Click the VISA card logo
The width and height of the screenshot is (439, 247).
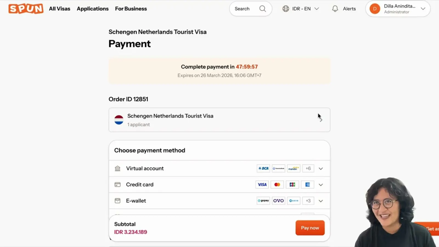click(x=262, y=185)
